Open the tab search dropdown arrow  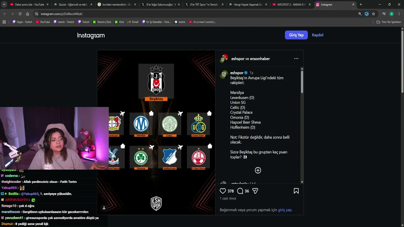[x=4, y=4]
